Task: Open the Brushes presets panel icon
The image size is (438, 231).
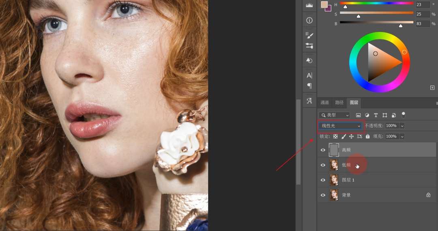Action: (x=309, y=46)
